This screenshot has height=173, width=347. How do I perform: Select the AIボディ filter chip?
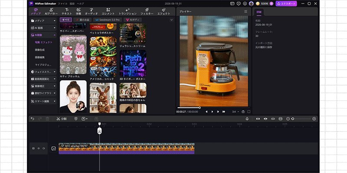(133, 20)
